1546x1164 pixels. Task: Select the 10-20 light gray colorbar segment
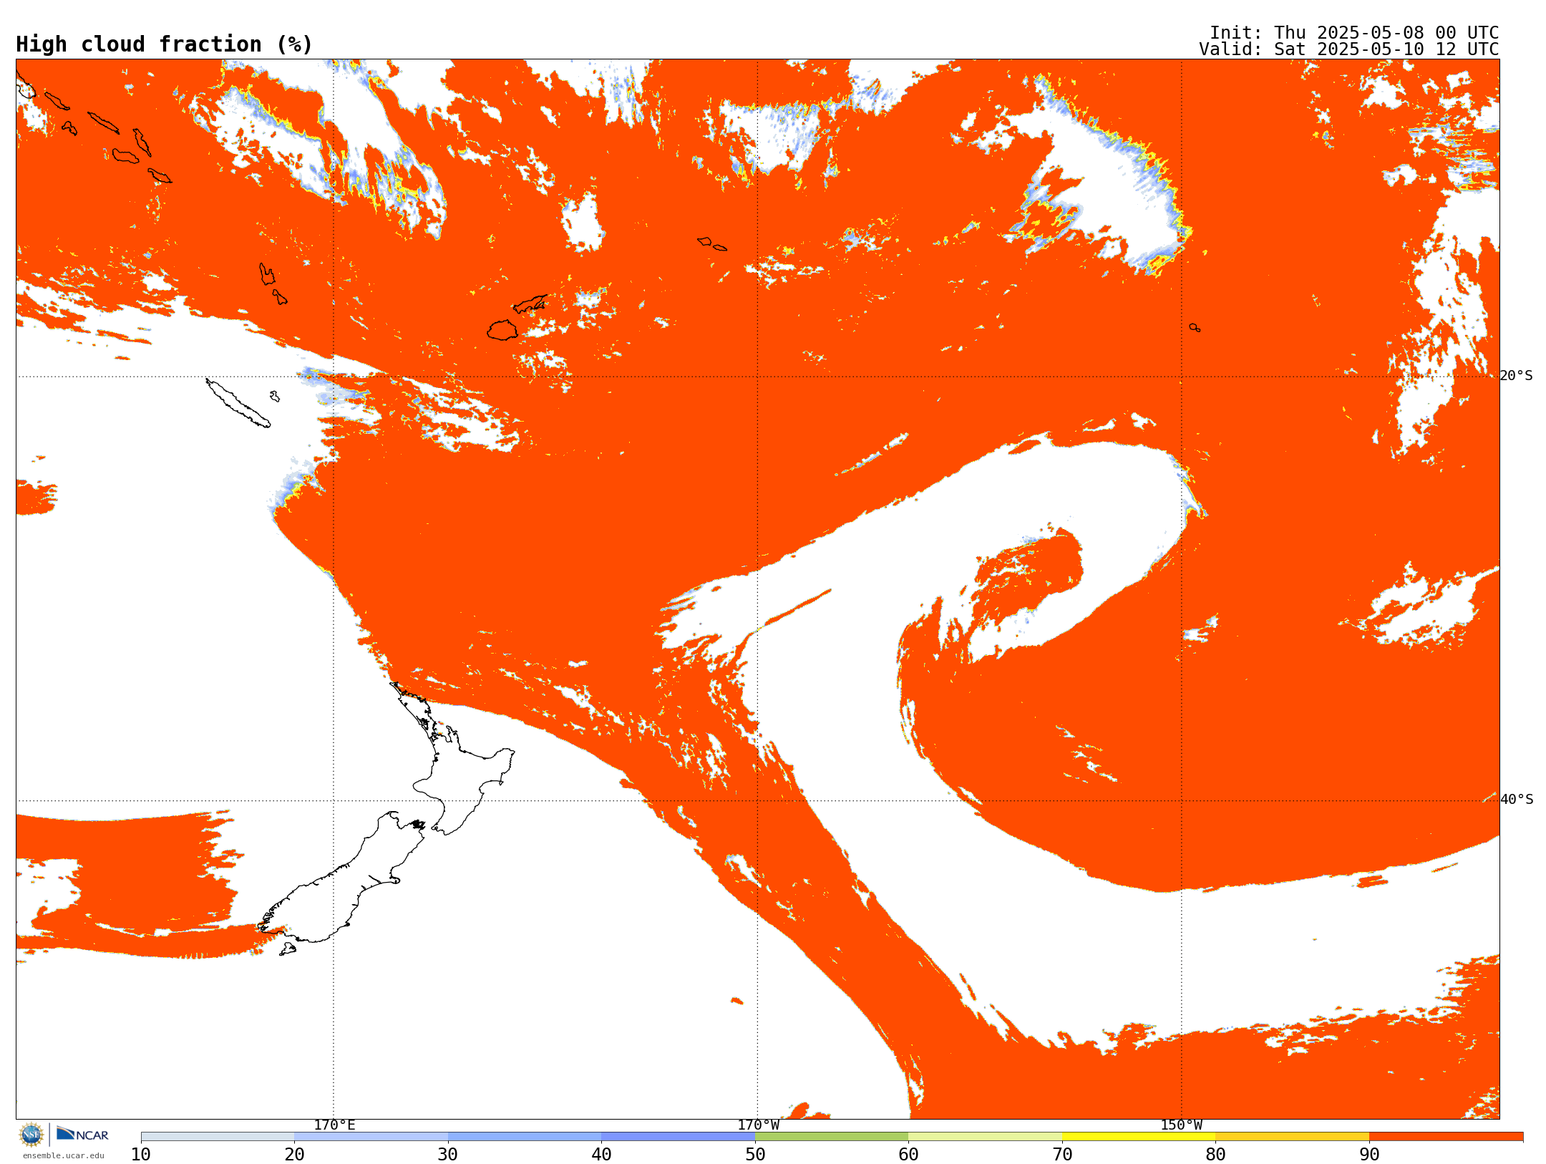tap(218, 1136)
